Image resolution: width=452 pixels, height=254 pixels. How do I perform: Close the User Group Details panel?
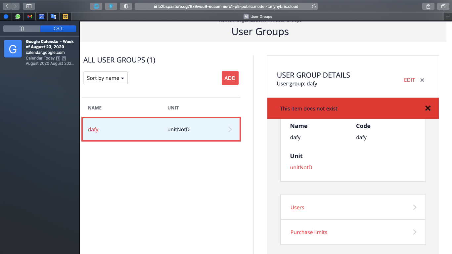[x=422, y=80]
